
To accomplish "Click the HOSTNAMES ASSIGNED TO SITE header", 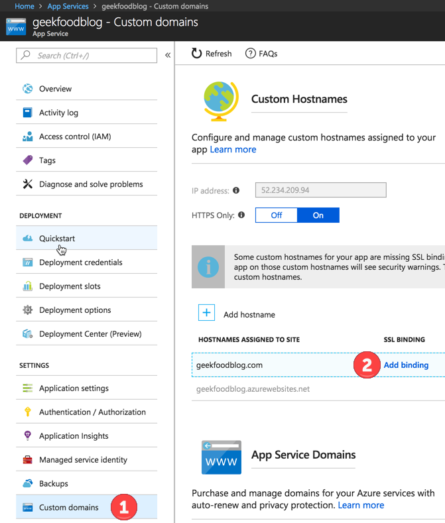I will 249,339.
